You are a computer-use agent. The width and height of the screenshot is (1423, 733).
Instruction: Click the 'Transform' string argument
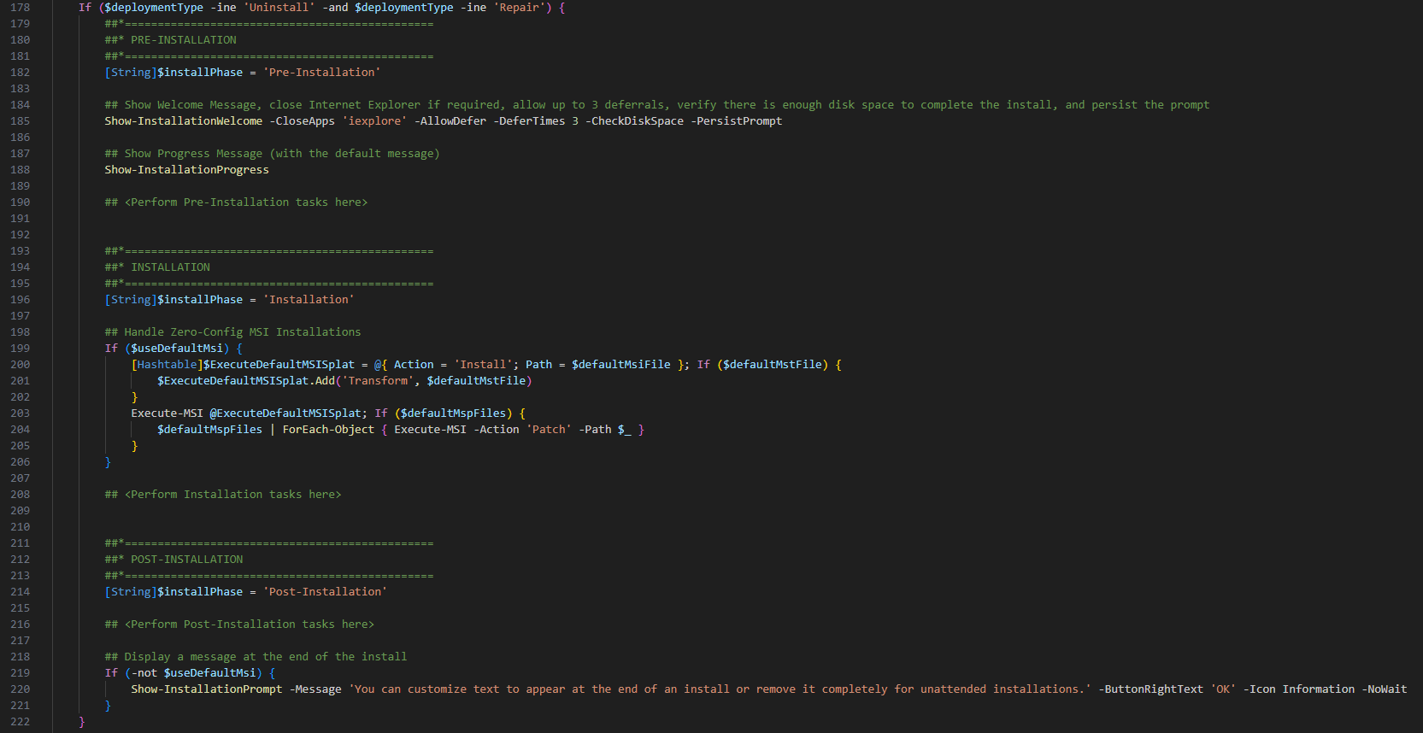[377, 381]
